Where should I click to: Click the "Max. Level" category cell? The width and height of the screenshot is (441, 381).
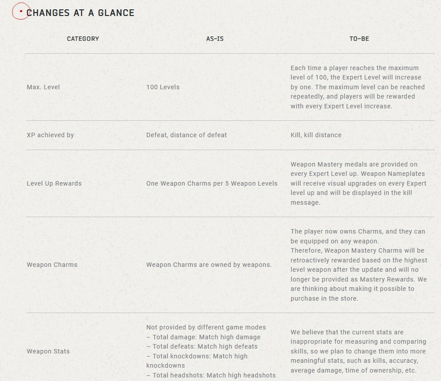point(43,87)
